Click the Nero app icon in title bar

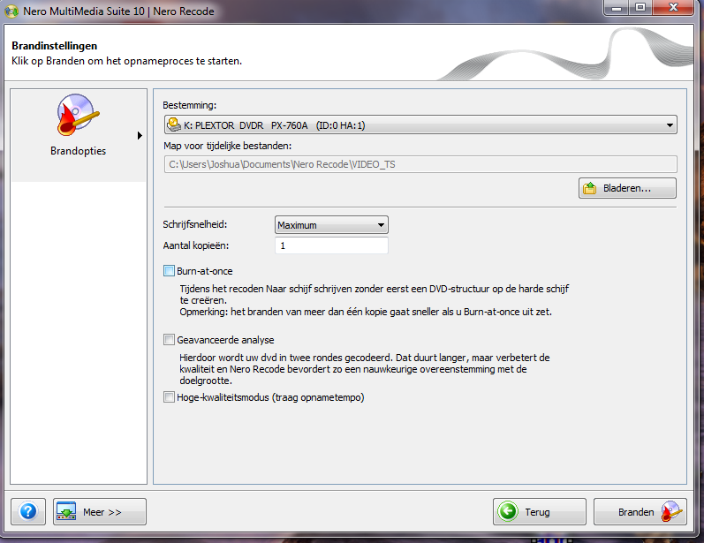11,11
